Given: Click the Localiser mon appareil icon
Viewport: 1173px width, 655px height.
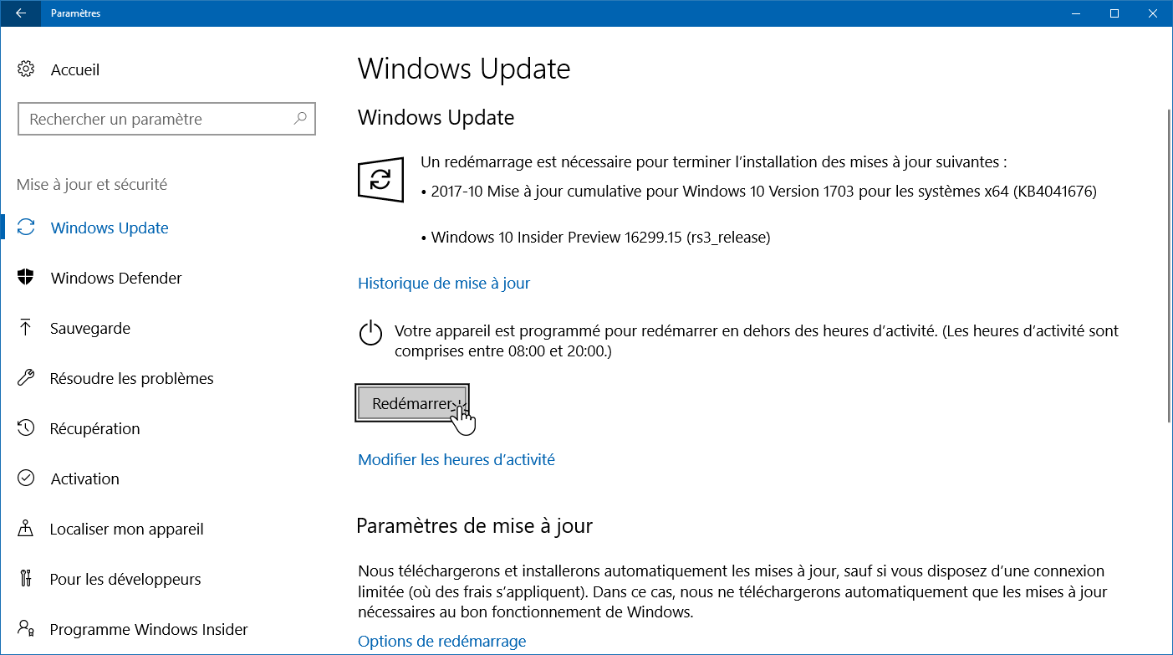Looking at the screenshot, I should click(26, 529).
